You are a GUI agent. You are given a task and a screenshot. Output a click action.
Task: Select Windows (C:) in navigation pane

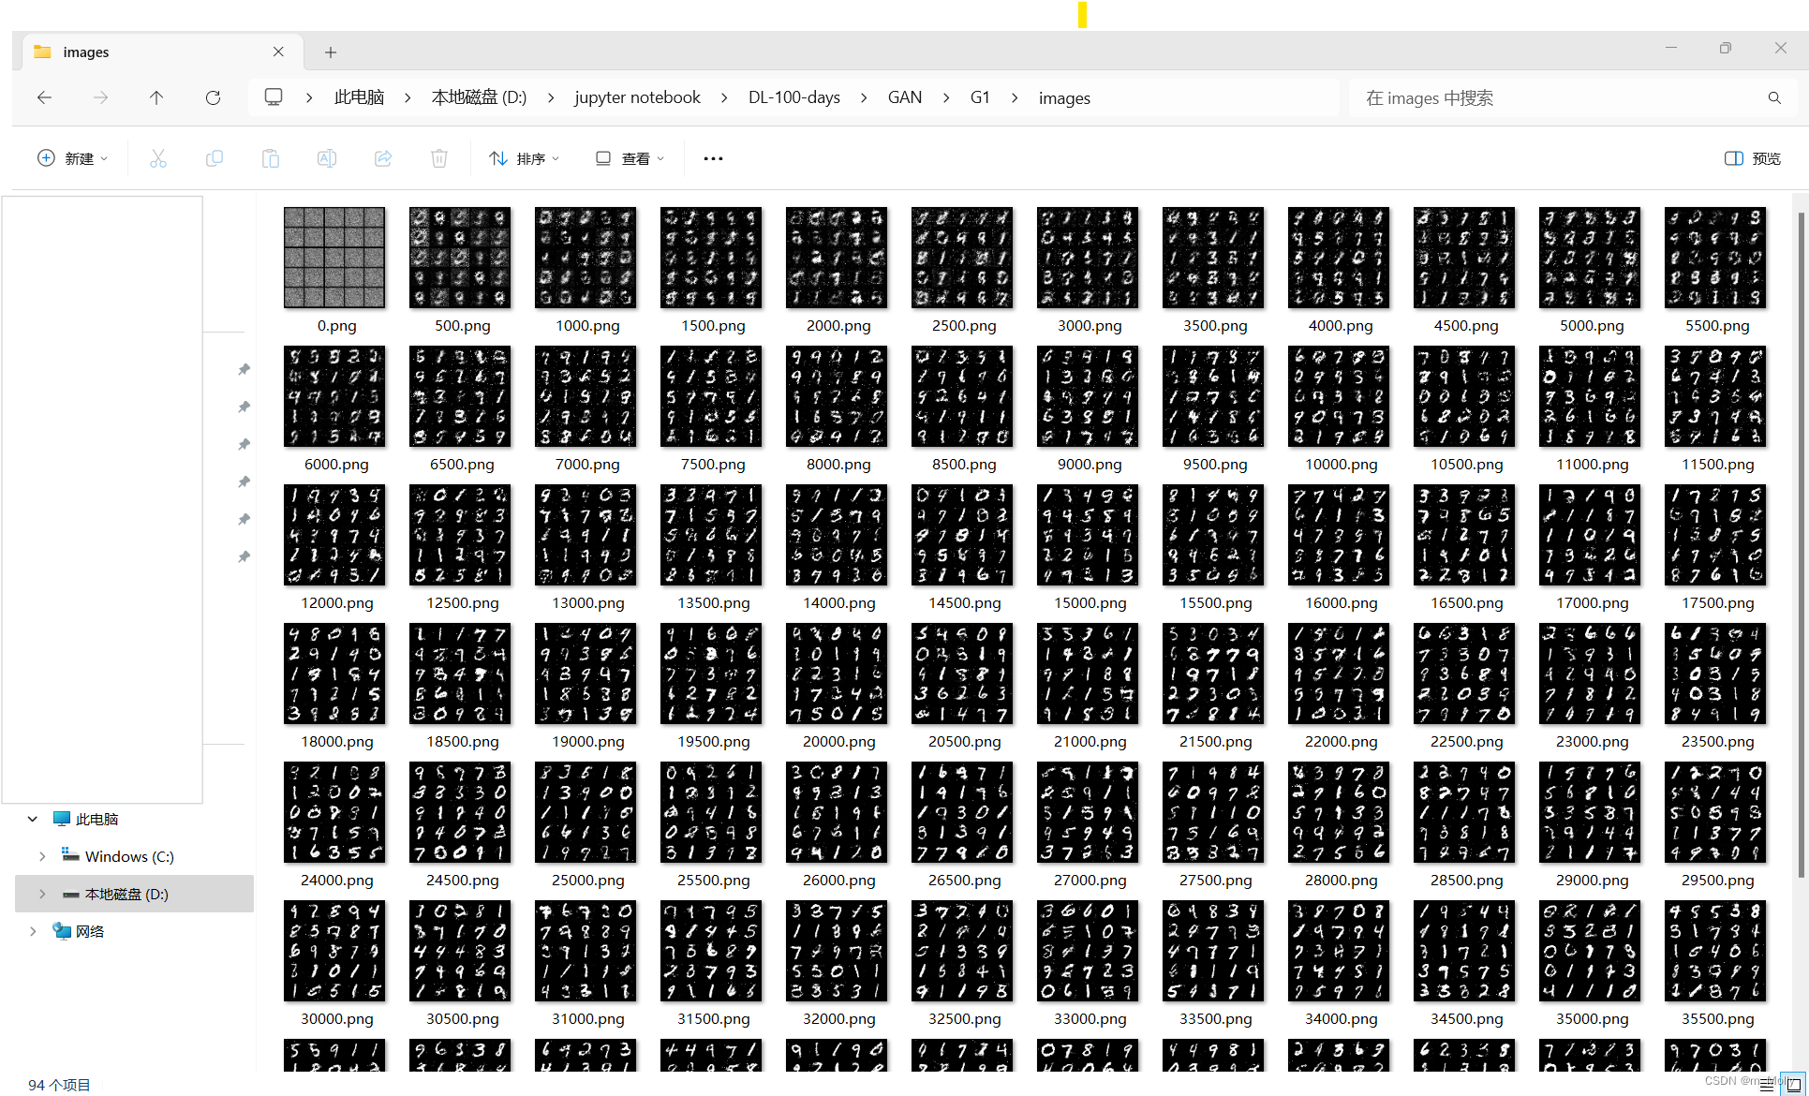click(129, 856)
